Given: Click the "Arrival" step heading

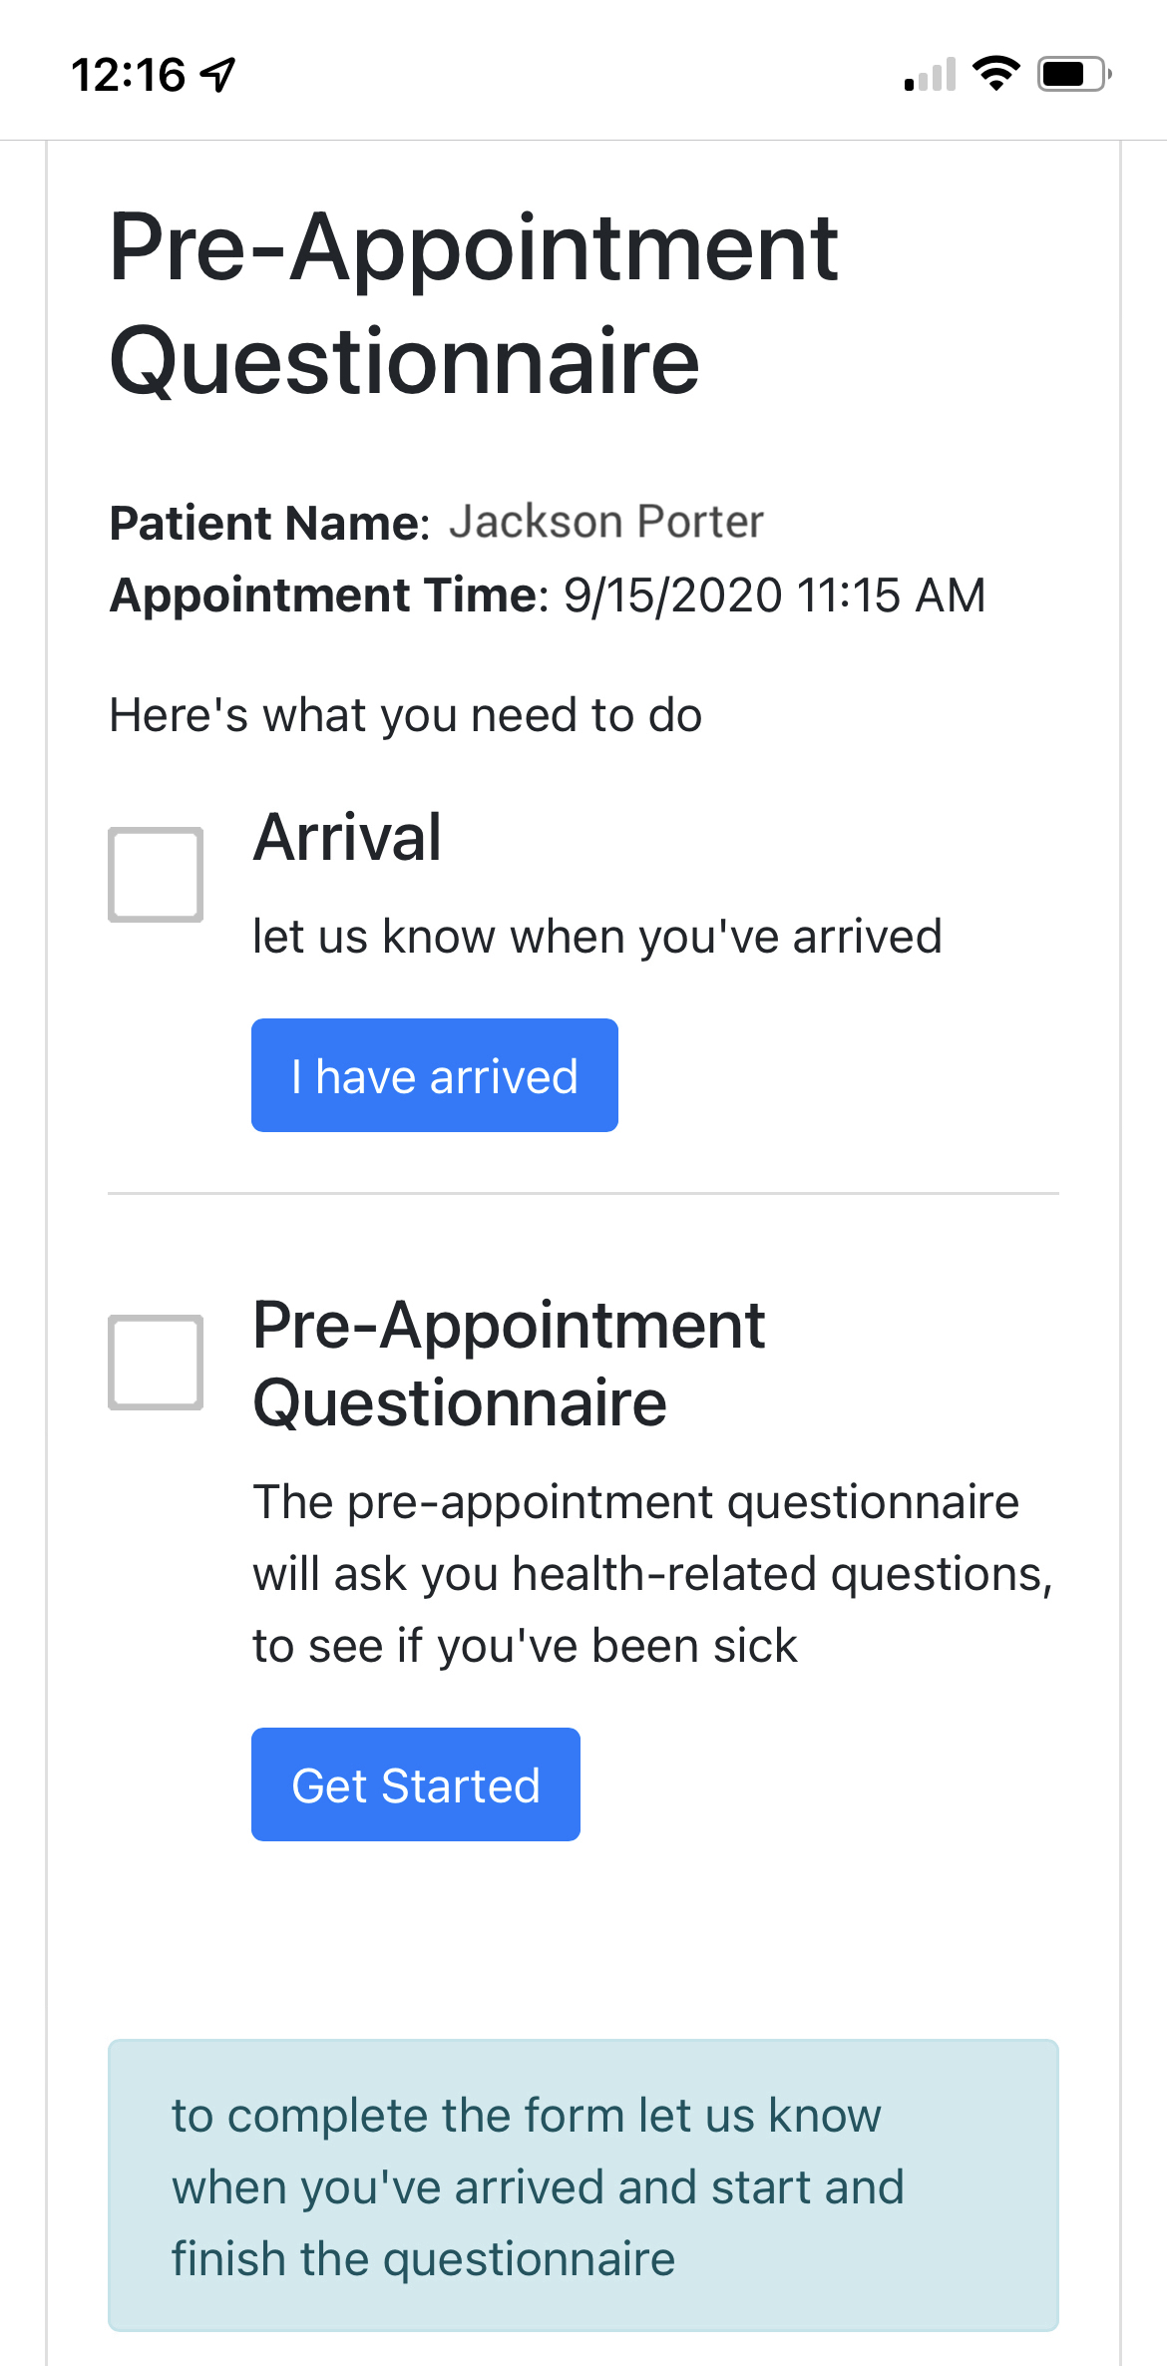Looking at the screenshot, I should tap(347, 837).
